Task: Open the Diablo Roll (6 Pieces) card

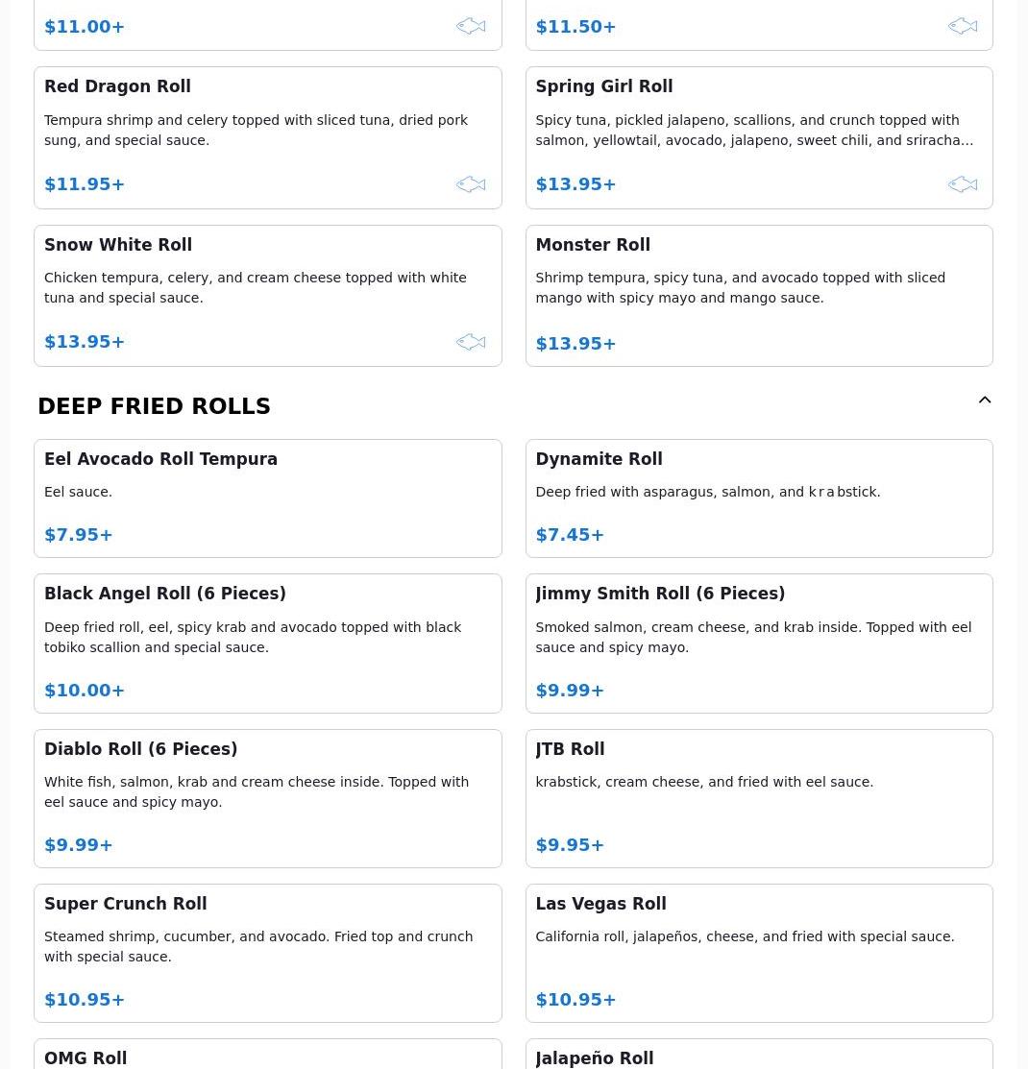Action: coord(268,798)
